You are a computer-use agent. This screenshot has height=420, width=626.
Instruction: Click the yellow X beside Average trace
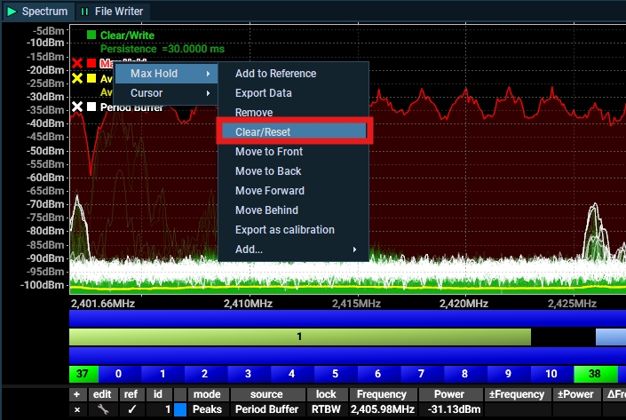click(x=77, y=78)
